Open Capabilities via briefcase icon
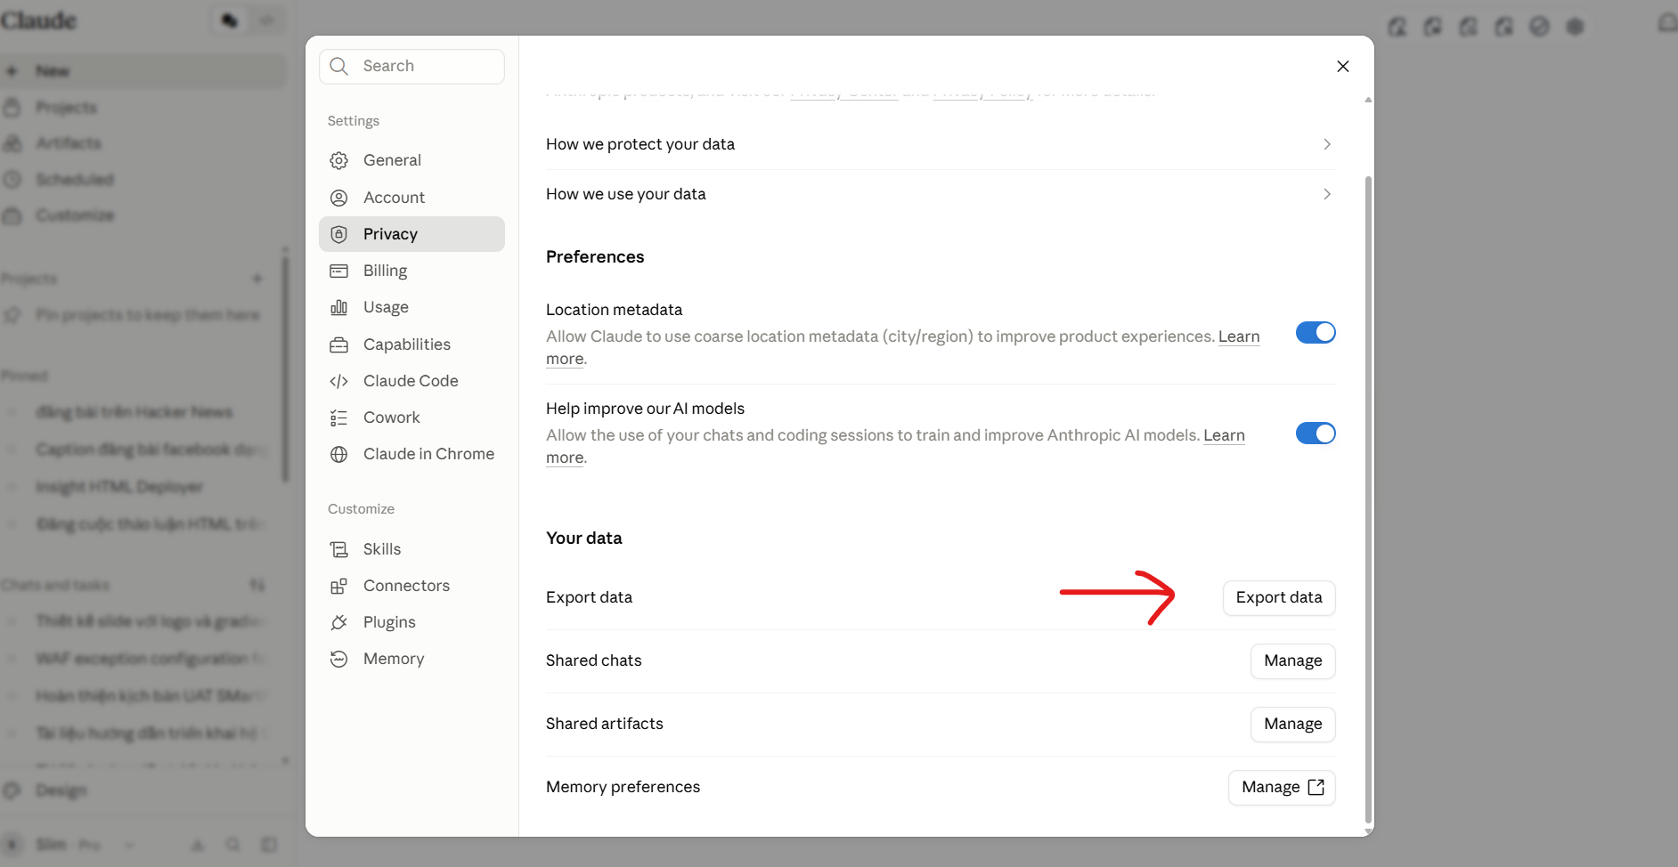The image size is (1678, 867). (338, 344)
